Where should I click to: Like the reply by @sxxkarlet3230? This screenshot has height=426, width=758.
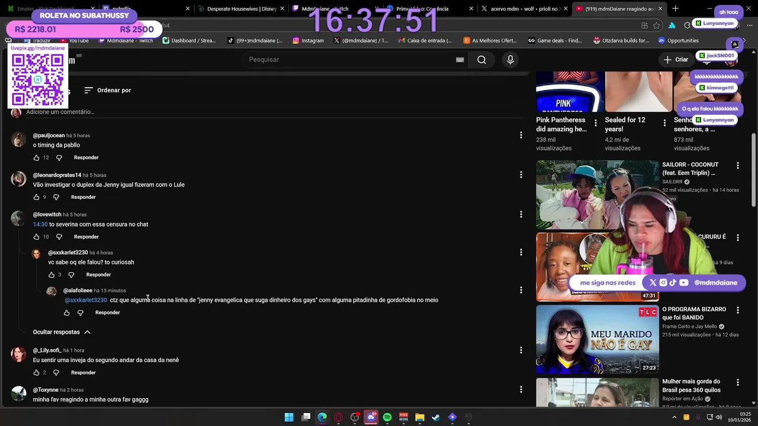[x=52, y=275]
